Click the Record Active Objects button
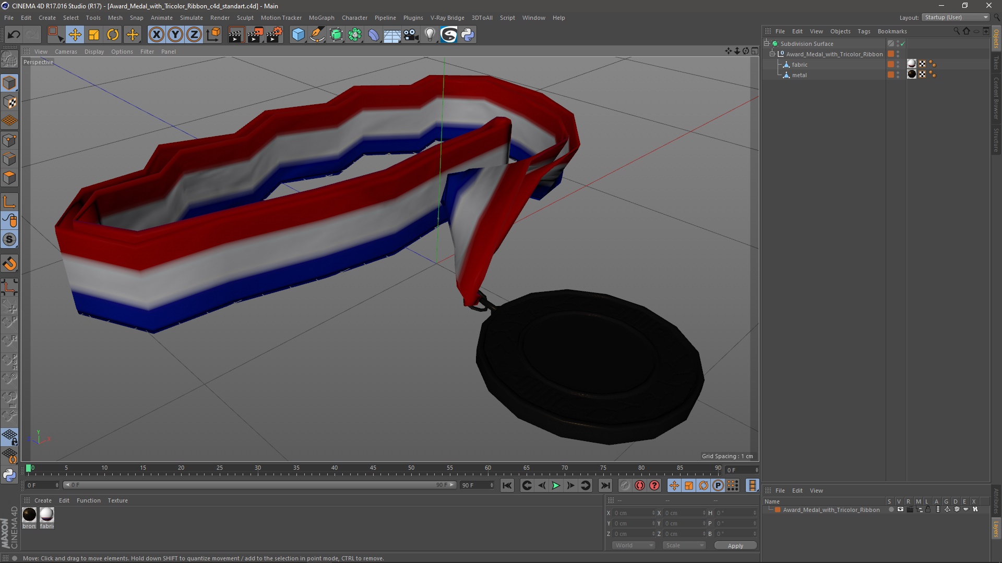This screenshot has height=563, width=1002. (x=625, y=486)
